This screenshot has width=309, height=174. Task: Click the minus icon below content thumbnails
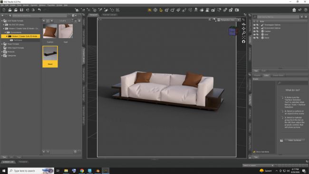(48, 152)
